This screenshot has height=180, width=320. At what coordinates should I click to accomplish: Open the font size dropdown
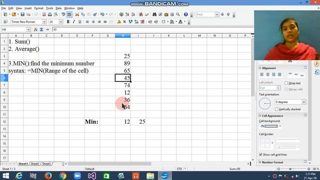coord(61,21)
